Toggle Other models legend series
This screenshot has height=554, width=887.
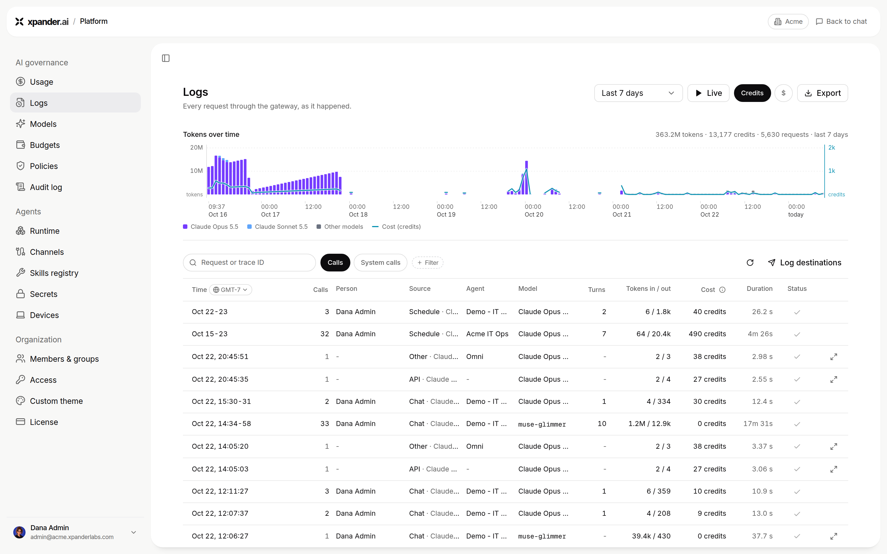pos(340,227)
